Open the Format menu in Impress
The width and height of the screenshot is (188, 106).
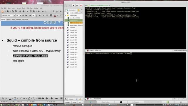(x=19, y=8)
